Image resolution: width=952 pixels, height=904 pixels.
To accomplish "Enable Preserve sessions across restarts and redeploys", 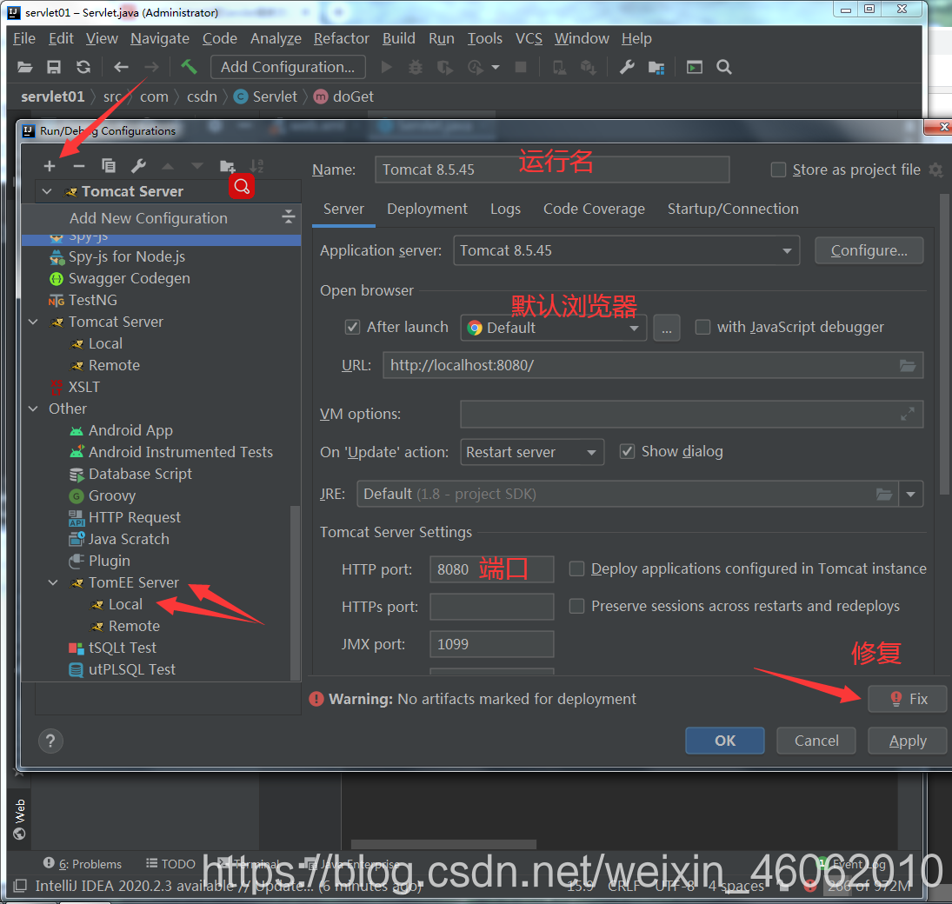I will [x=576, y=606].
